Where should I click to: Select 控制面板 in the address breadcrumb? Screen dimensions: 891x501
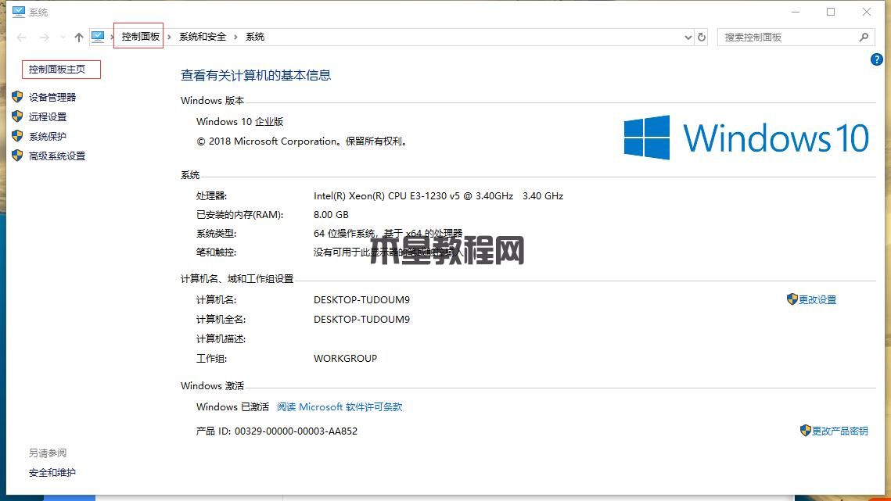(140, 37)
